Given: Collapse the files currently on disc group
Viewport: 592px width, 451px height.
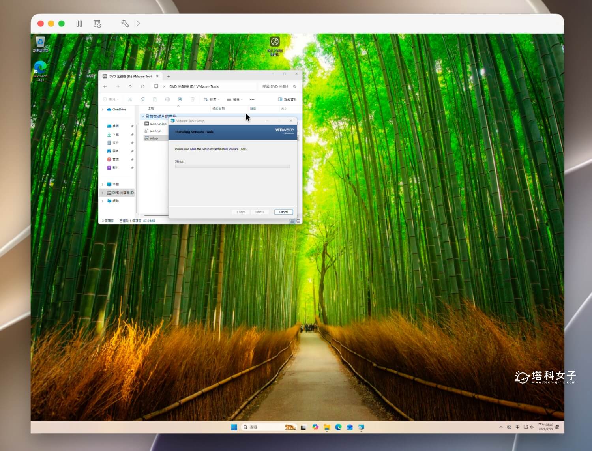Looking at the screenshot, I should [x=143, y=116].
